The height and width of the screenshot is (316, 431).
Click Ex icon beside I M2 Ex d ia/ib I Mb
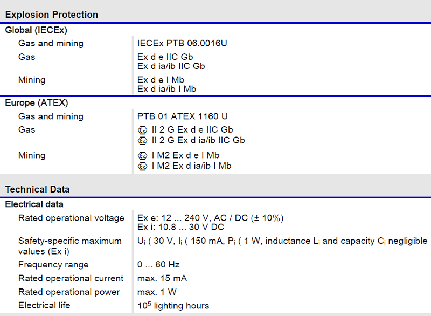pyautogui.click(x=142, y=167)
